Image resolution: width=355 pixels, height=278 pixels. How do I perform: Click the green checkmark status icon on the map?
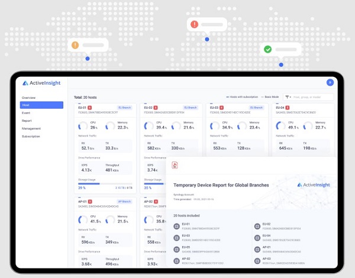(267, 50)
